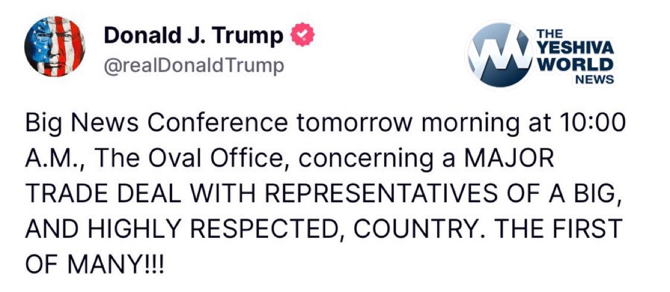The height and width of the screenshot is (292, 670).
Task: Click the American flag profile avatar
Action: coord(54,46)
